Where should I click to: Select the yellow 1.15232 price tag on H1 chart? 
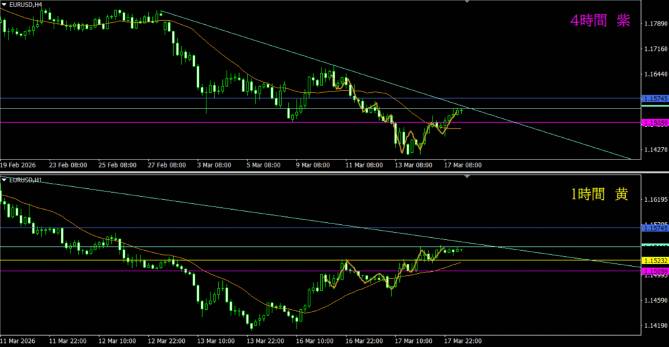point(655,260)
